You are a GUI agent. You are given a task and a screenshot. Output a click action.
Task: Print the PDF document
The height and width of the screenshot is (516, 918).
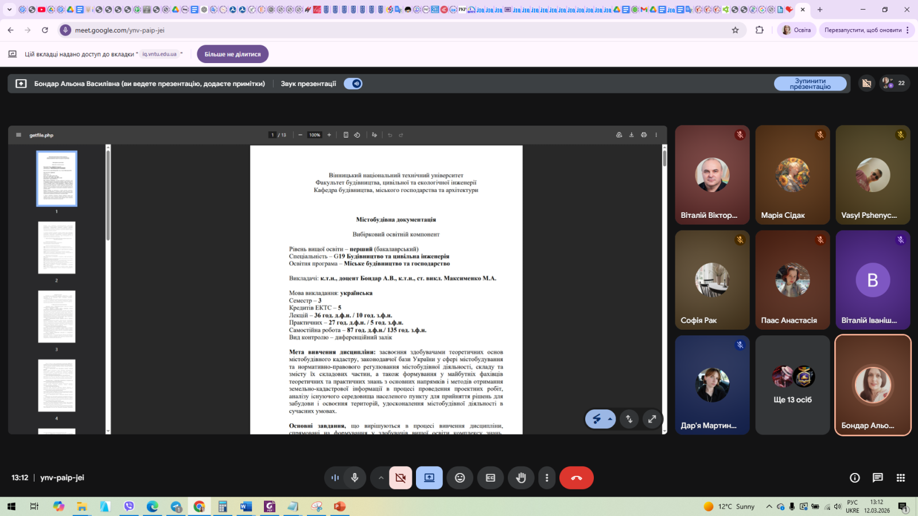pos(644,135)
